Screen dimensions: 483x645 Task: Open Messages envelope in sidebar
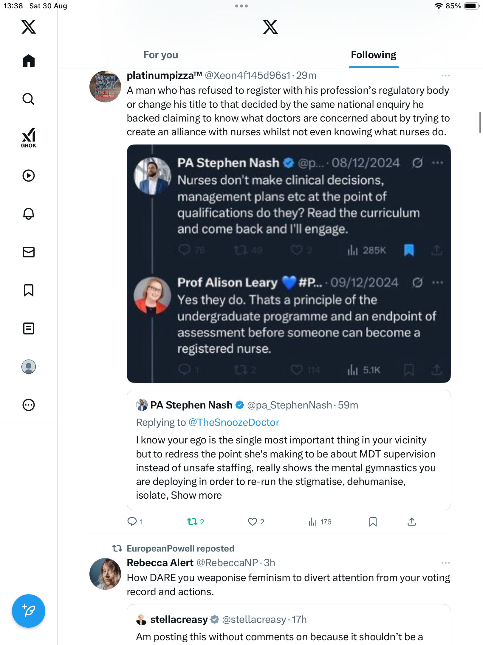click(29, 252)
